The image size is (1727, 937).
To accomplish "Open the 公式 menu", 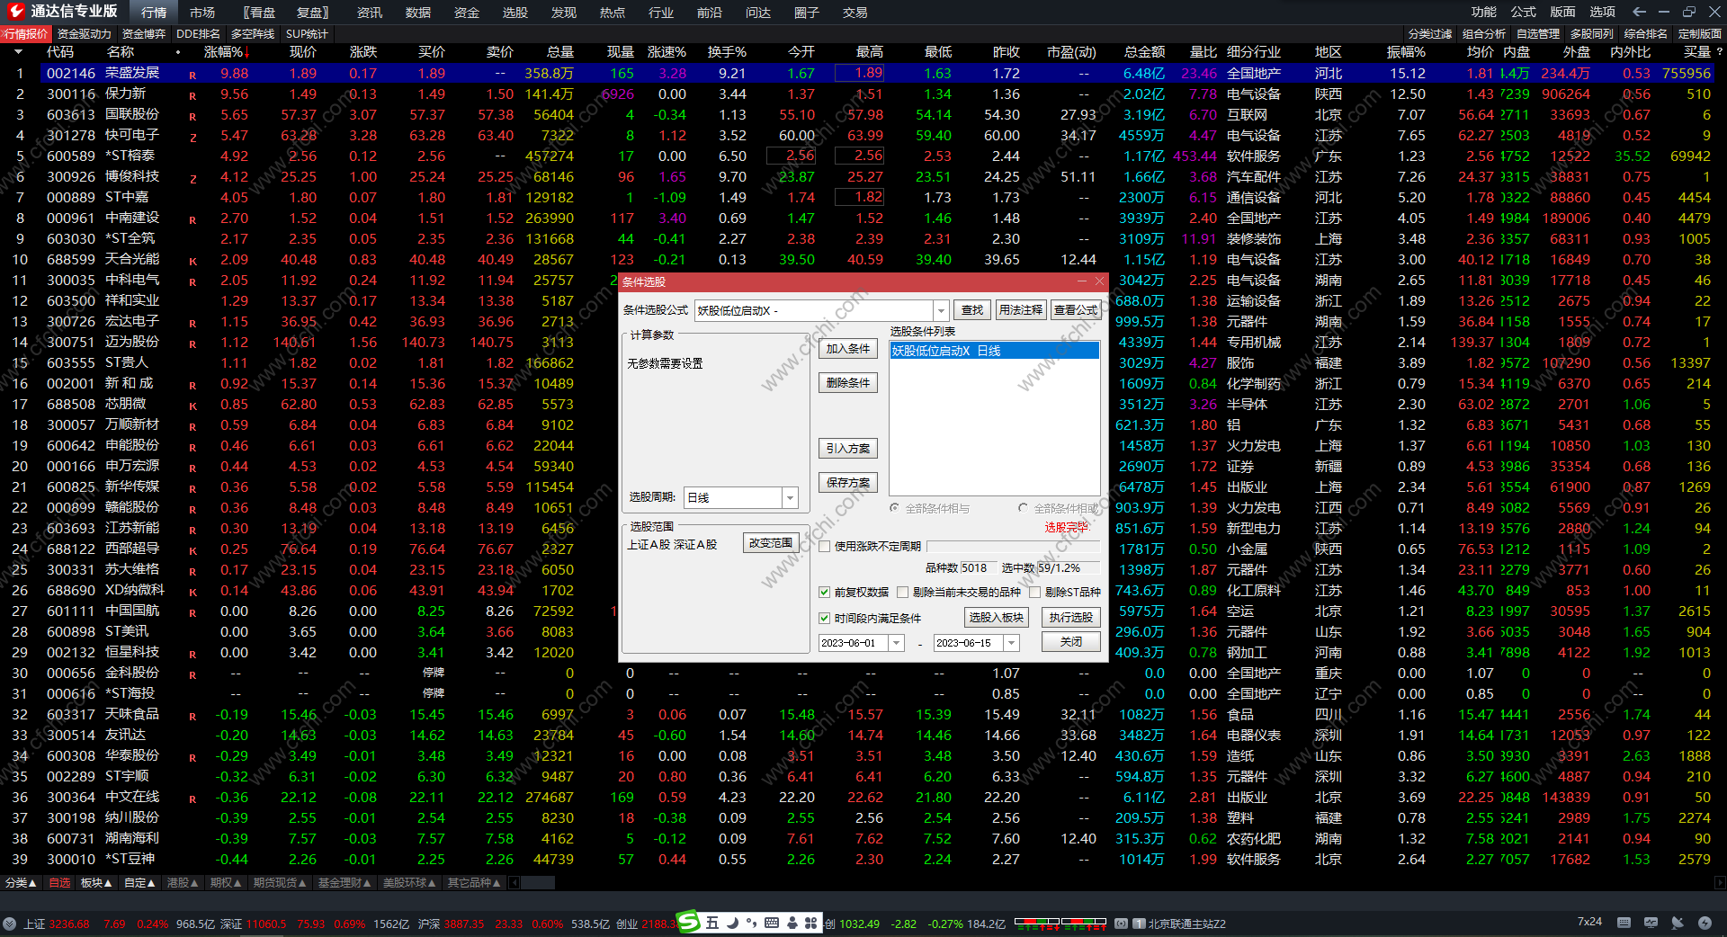I will 1523,12.
